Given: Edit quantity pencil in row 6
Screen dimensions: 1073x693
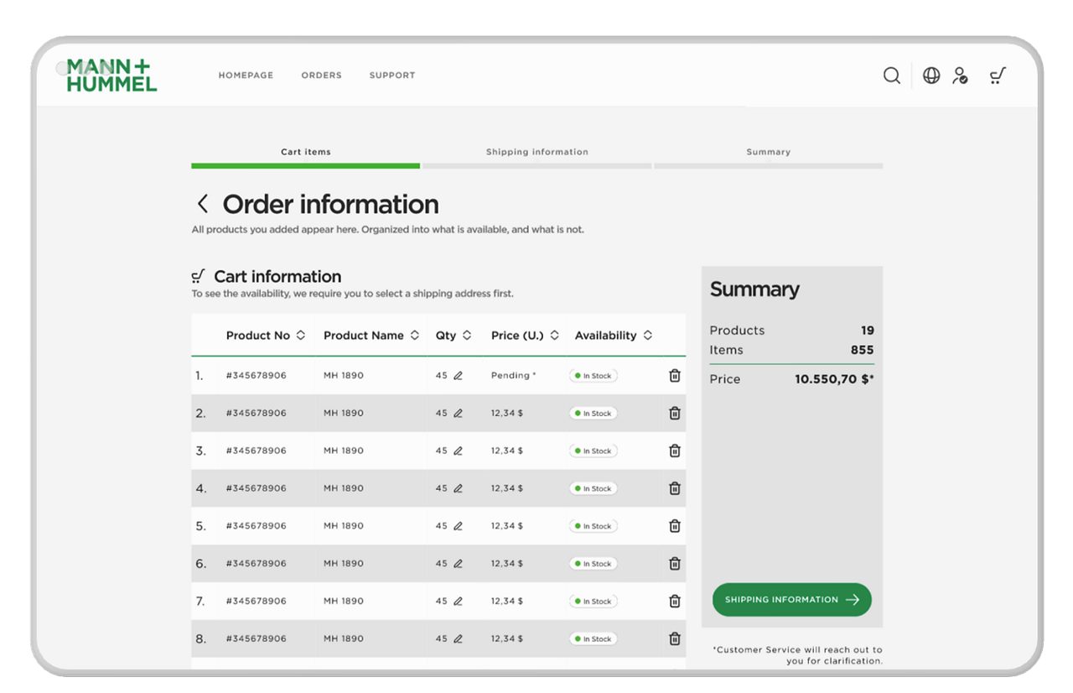Looking at the screenshot, I should point(459,564).
